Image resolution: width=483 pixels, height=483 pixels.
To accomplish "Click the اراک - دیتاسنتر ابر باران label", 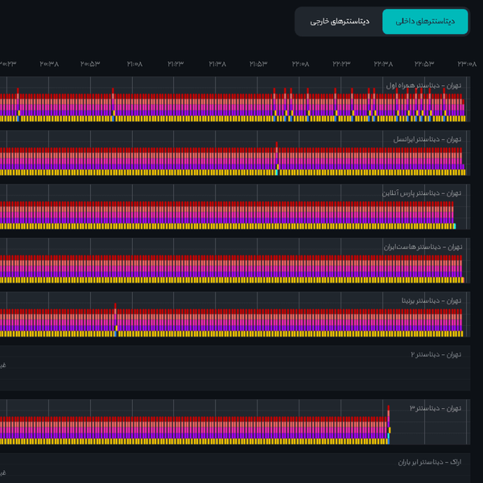I will click(429, 462).
